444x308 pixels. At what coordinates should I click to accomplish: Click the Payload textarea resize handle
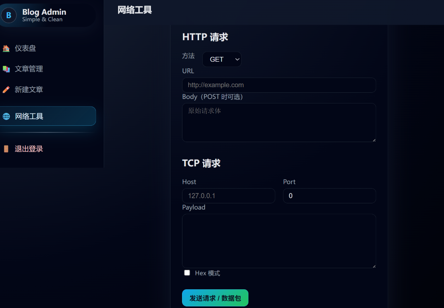coord(374,266)
